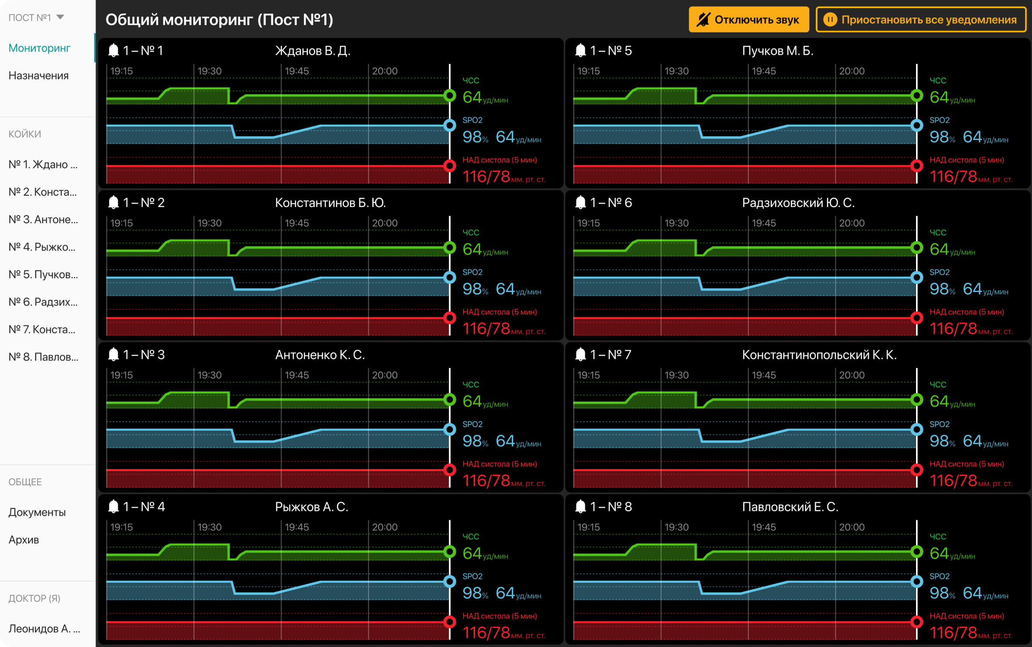Screen dimensions: 1032x647
Task: Expand the ПОСТ №1 dropdown
Action: 36,17
